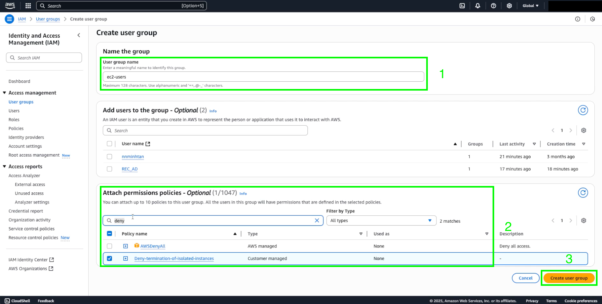Open the AWSDenyAll policy link
Screen dimensions: 602x304
(153, 246)
